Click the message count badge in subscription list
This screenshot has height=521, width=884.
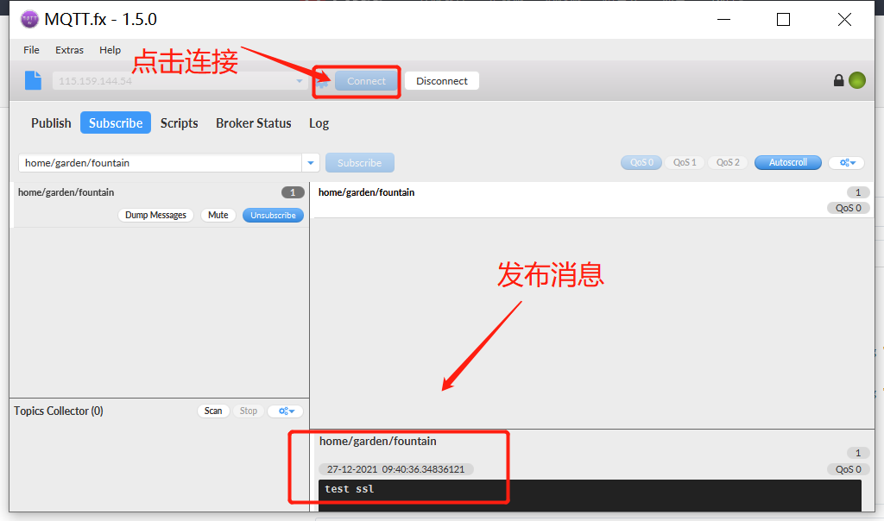(293, 192)
